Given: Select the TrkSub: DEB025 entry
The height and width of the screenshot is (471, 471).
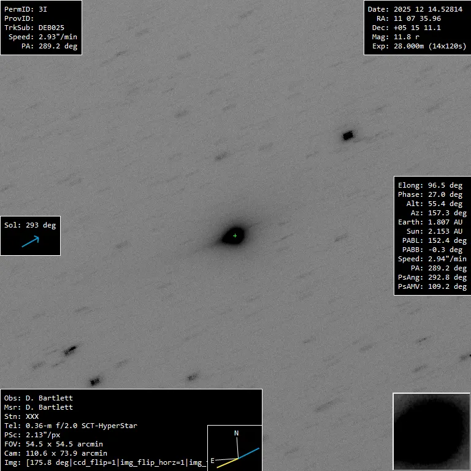Looking at the screenshot, I should click(34, 28).
